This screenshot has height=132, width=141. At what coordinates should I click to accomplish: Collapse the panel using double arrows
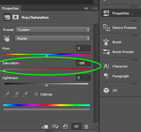[x=86, y=8]
